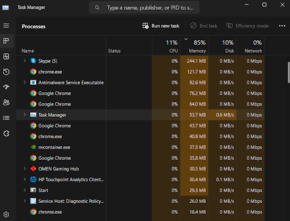Screen dimensions: 290x221
Task: Select chrome.exe using 40.8 MB
Action: [140, 136]
